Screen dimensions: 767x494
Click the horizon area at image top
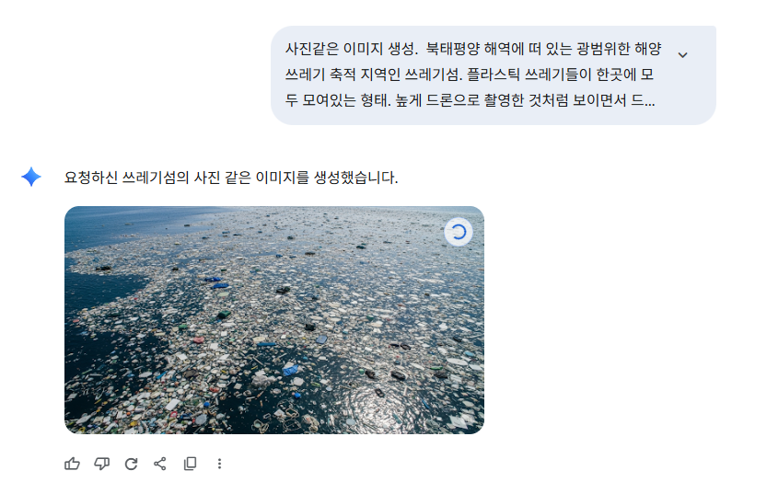point(274,211)
